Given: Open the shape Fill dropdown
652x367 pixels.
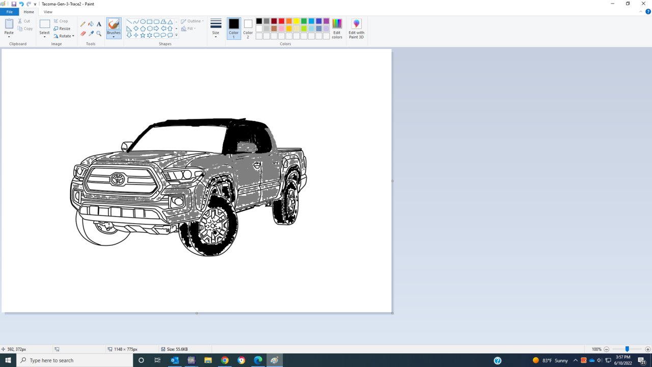Looking at the screenshot, I should click(x=188, y=29).
